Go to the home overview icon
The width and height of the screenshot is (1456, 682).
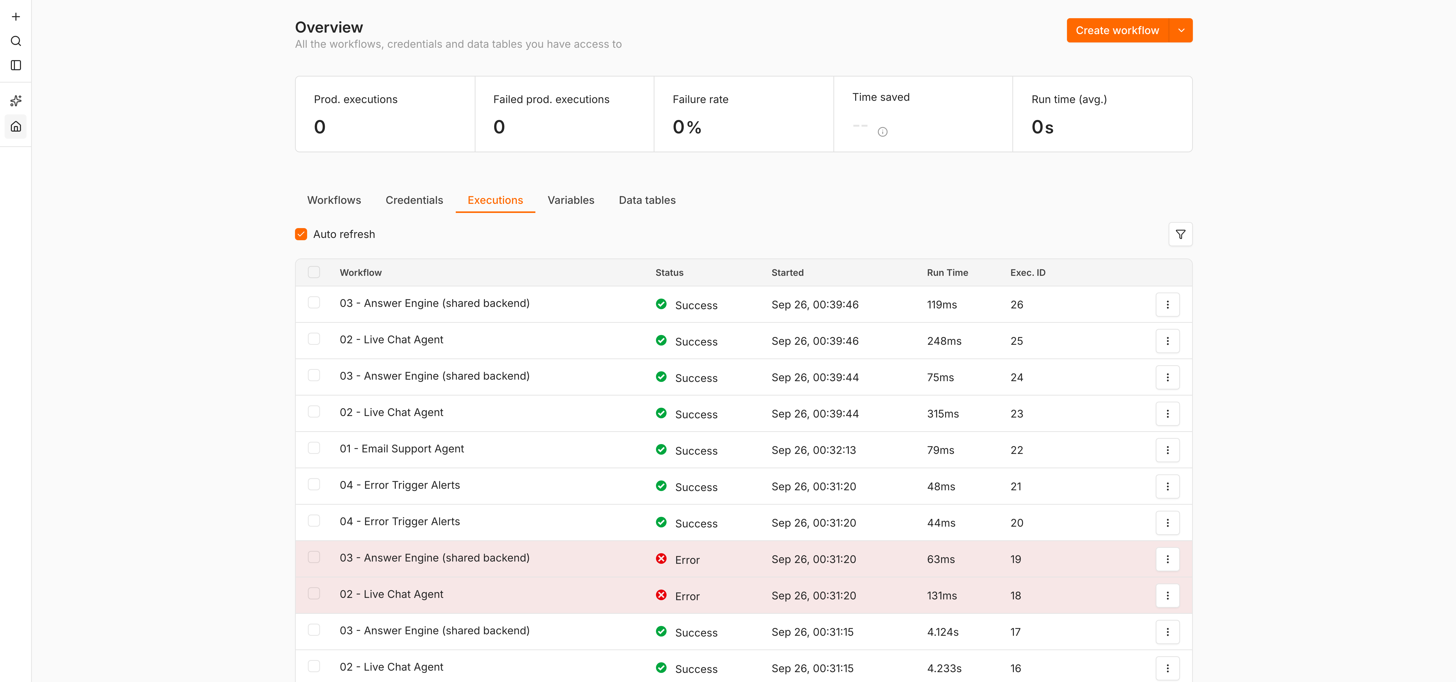tap(16, 127)
